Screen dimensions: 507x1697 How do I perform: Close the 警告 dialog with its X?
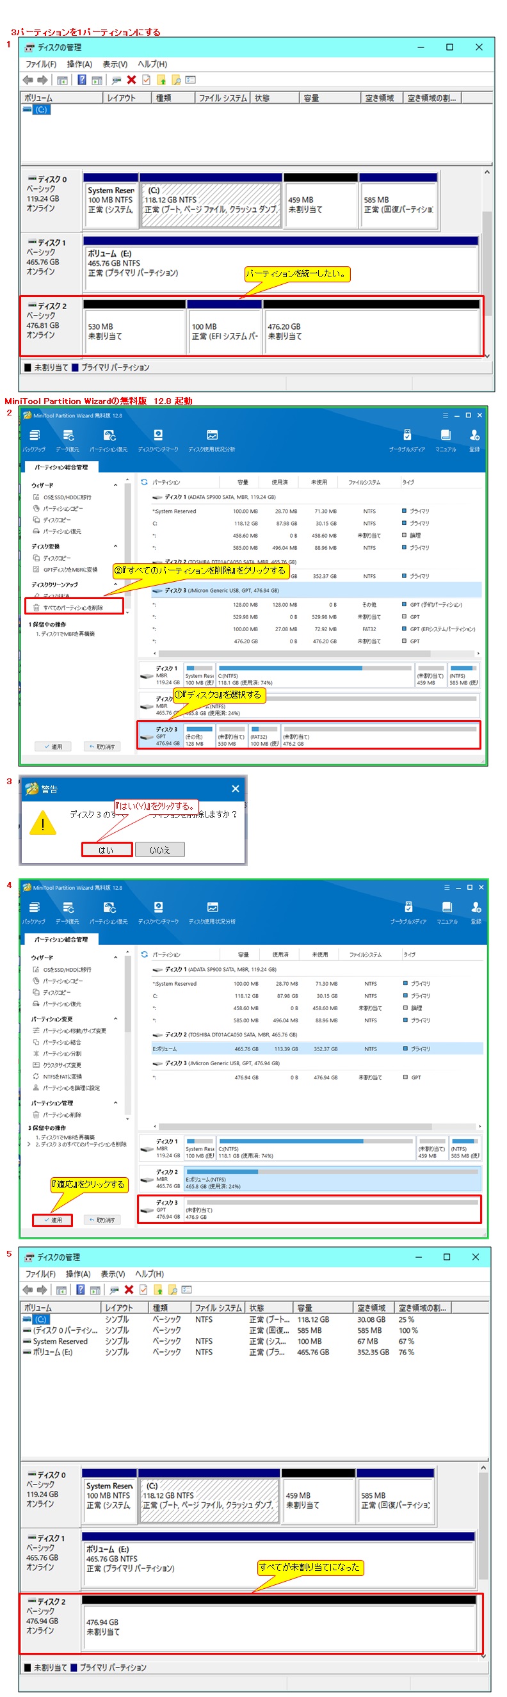pyautogui.click(x=235, y=789)
